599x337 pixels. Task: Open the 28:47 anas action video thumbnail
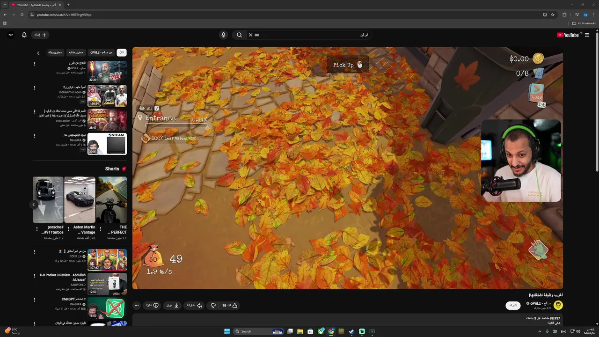[107, 120]
